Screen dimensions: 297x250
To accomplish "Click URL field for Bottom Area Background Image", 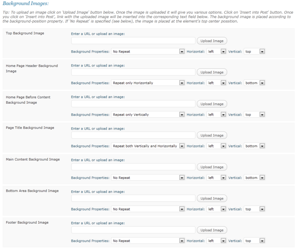I will (133, 198).
